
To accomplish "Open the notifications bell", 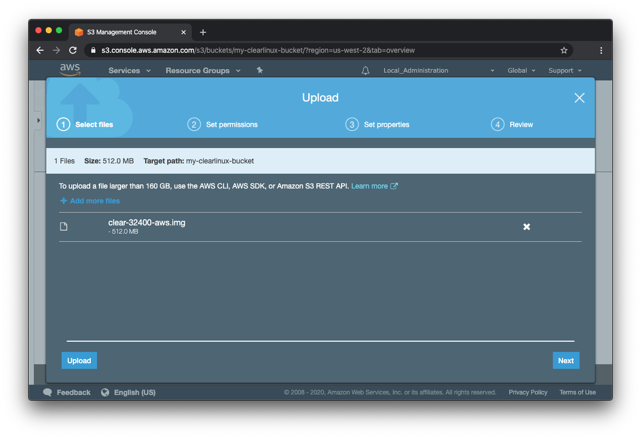I will [x=365, y=71].
